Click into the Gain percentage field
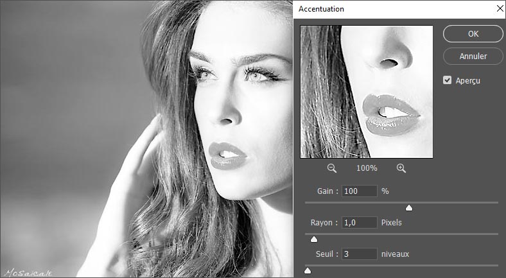 pos(359,191)
